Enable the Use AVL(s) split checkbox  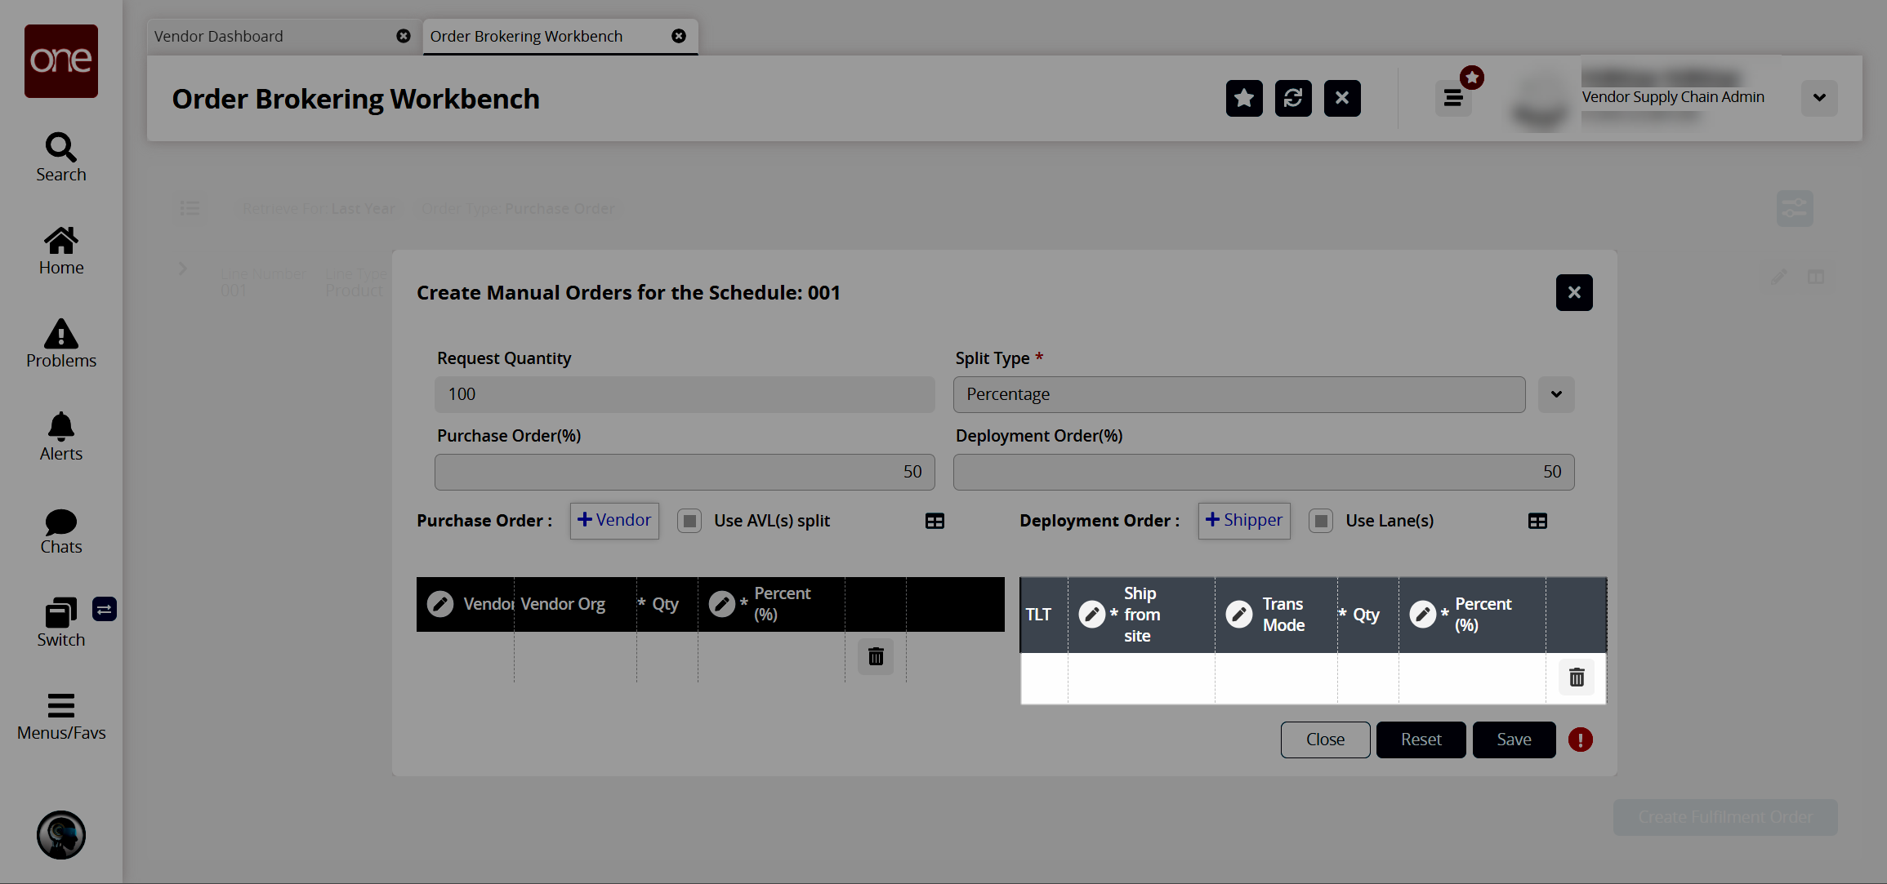[x=689, y=521]
